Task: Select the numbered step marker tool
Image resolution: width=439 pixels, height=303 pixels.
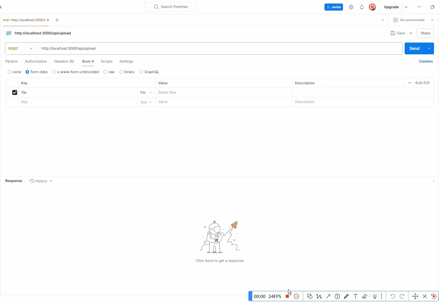Action: click(x=337, y=296)
